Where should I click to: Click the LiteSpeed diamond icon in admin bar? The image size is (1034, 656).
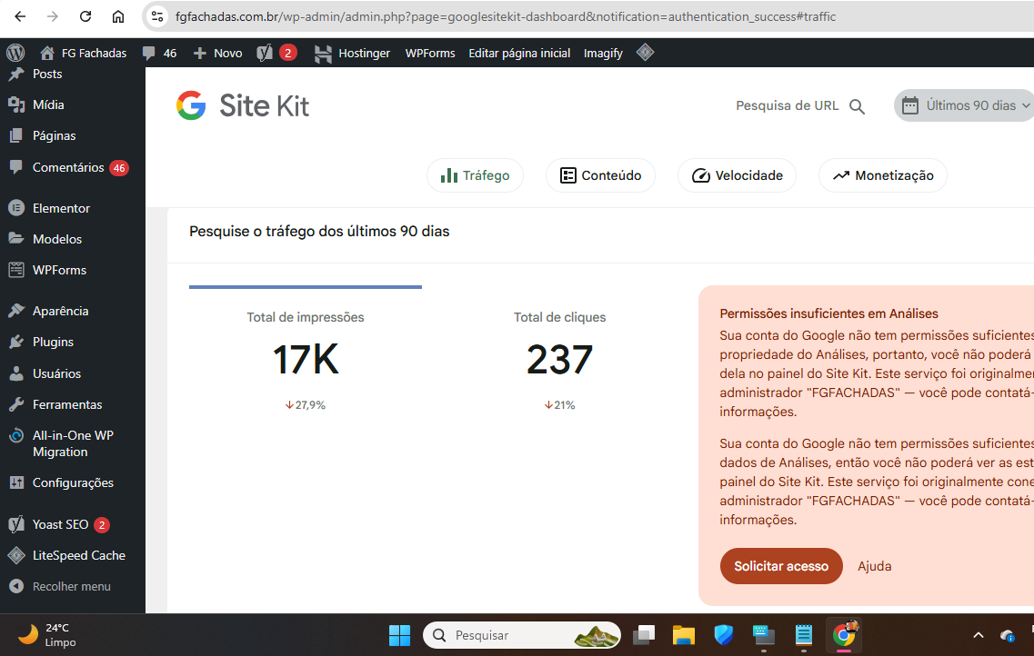pyautogui.click(x=645, y=53)
